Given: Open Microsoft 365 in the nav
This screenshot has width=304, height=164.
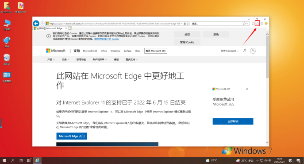Looking at the screenshot, I should point(90,51).
